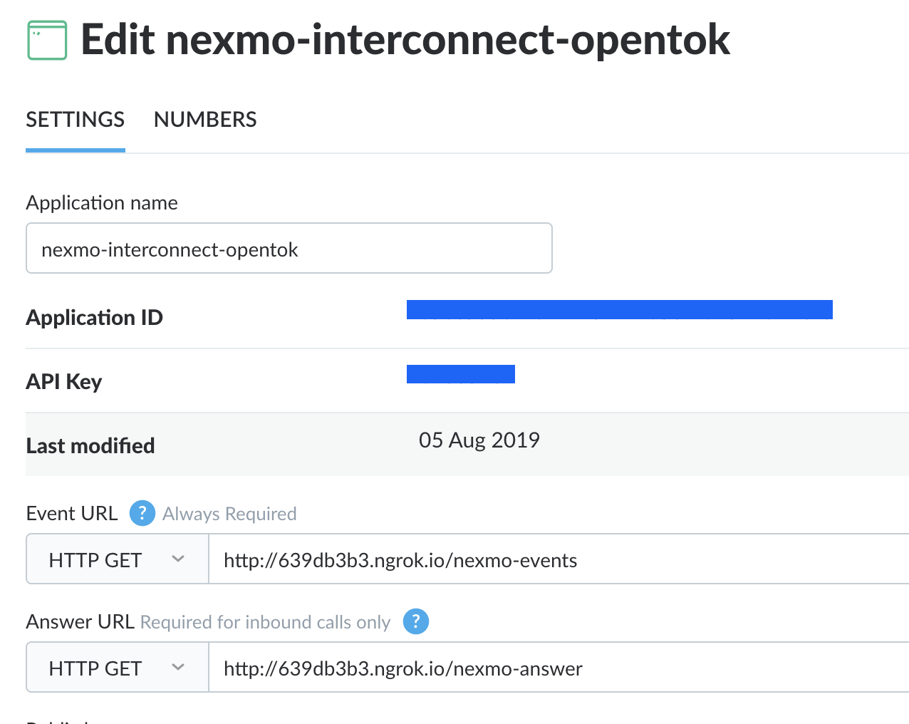This screenshot has width=909, height=724.
Task: Click the green application window icon
Action: click(47, 41)
